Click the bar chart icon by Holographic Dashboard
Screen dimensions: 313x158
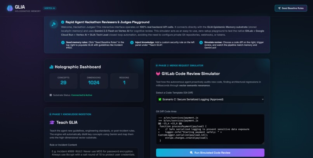51,67
